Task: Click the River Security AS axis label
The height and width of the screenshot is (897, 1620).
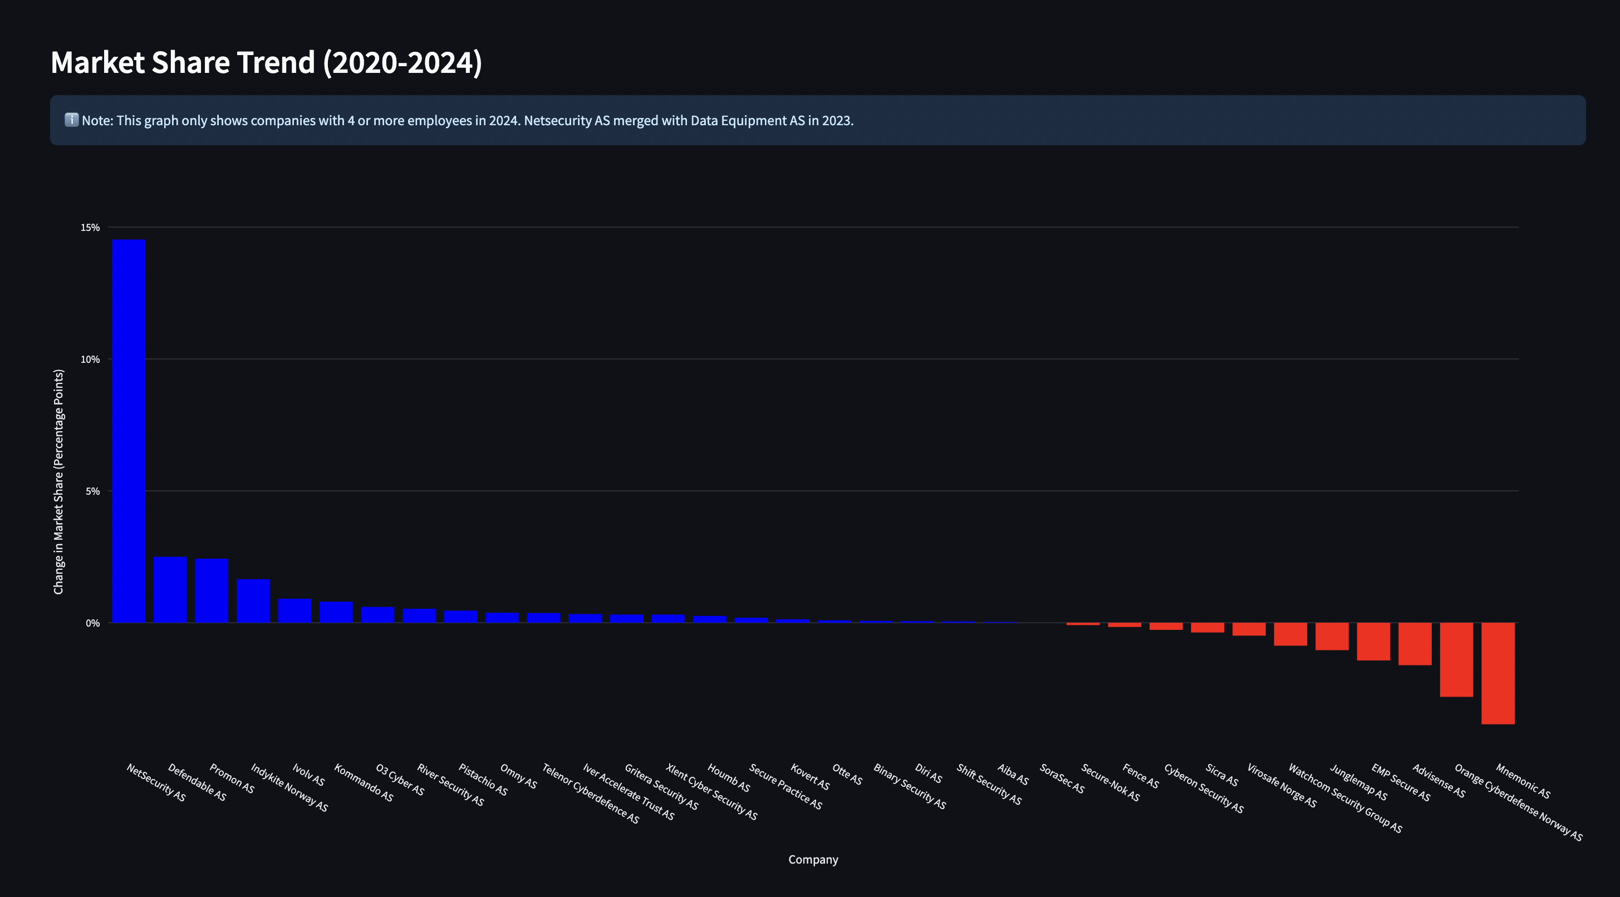Action: coord(450,785)
